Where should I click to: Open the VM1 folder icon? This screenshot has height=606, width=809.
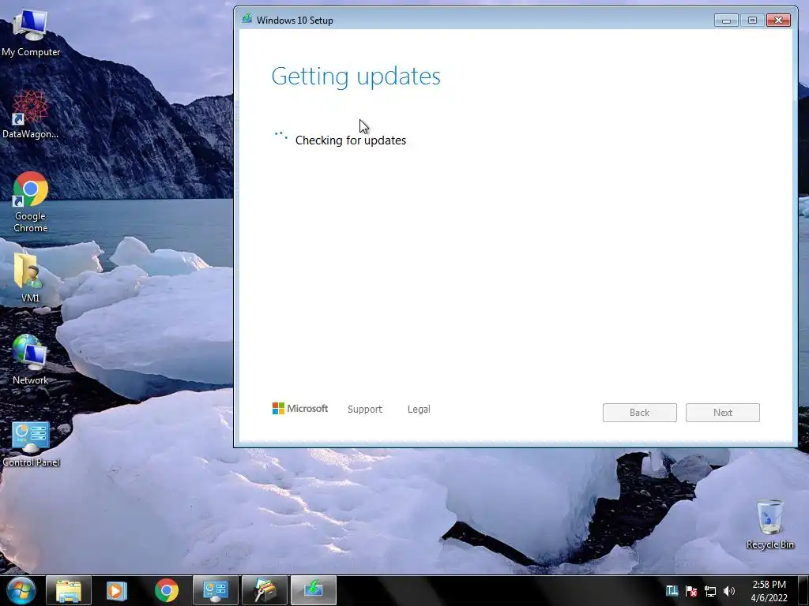click(30, 277)
